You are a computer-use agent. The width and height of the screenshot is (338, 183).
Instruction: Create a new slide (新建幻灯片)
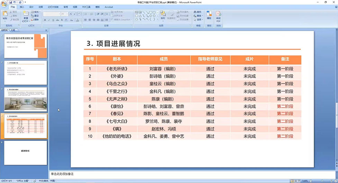pyautogui.click(x=26, y=16)
